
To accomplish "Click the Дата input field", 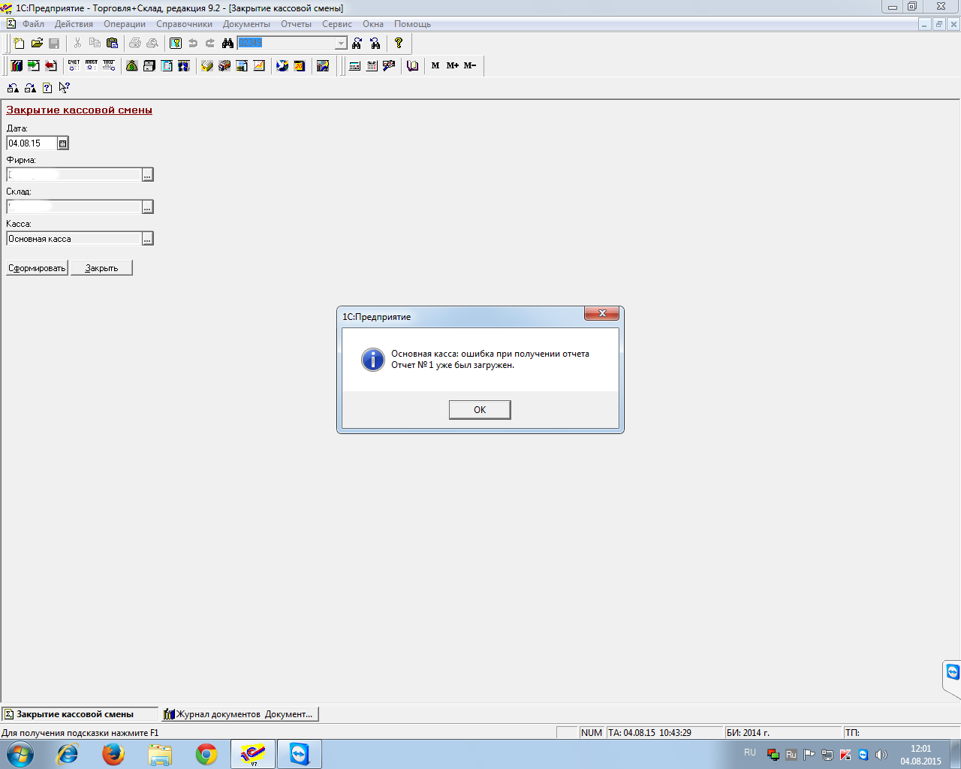I will (x=32, y=143).
